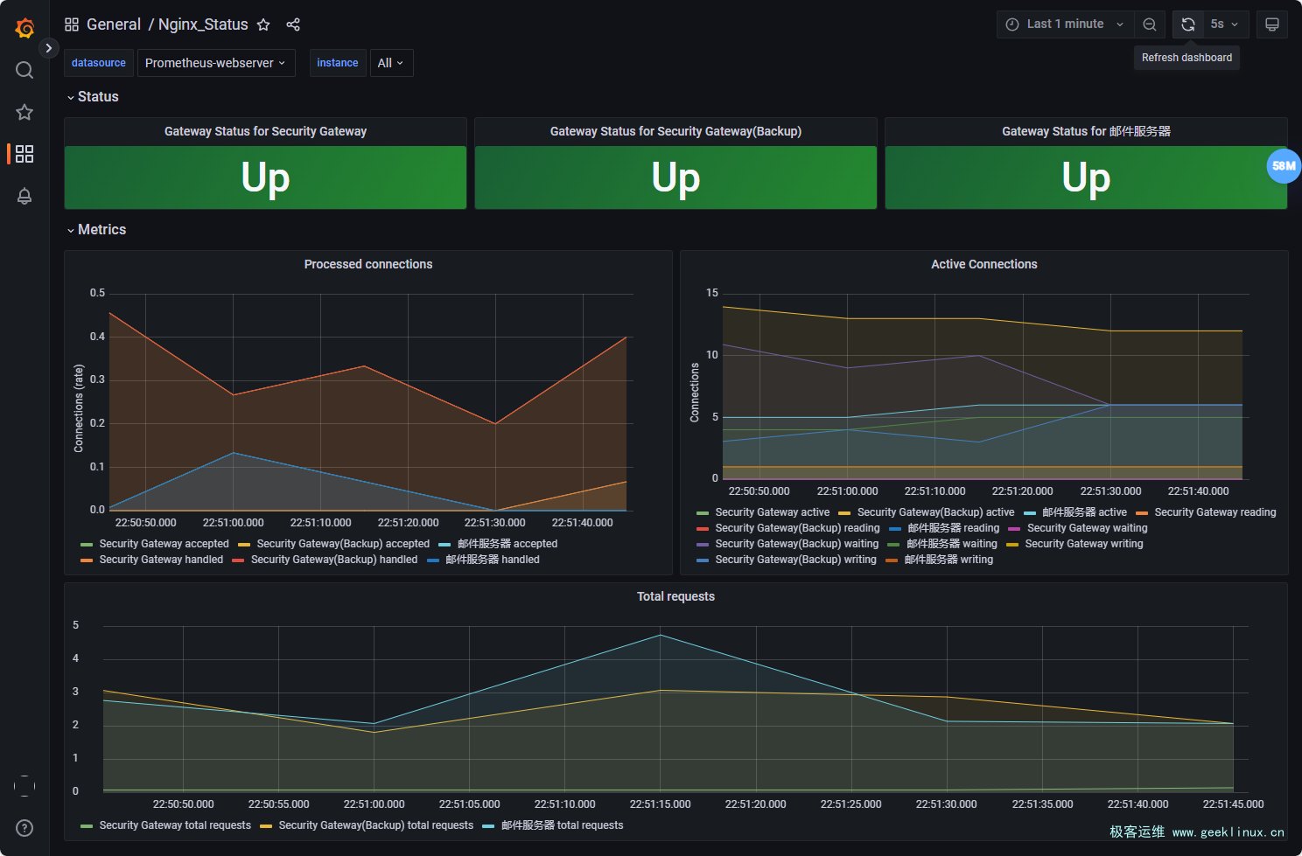Collapse the Metrics row
The width and height of the screenshot is (1302, 856).
96,230
